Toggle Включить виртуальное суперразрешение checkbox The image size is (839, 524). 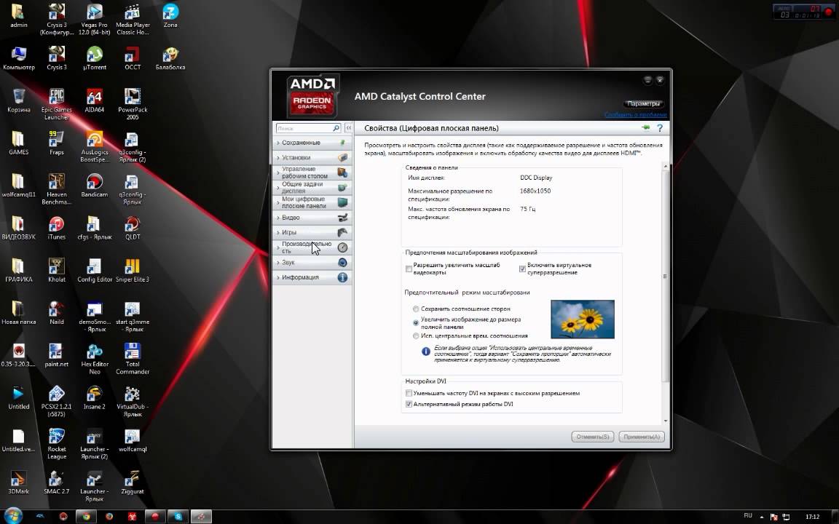[x=522, y=269]
